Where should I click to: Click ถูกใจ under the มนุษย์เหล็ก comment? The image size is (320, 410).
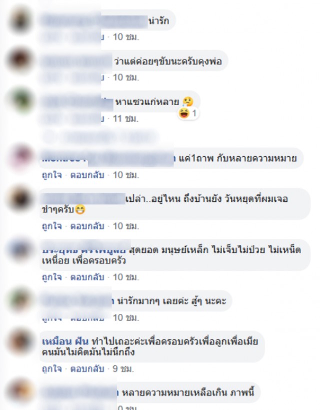pyautogui.click(x=52, y=277)
